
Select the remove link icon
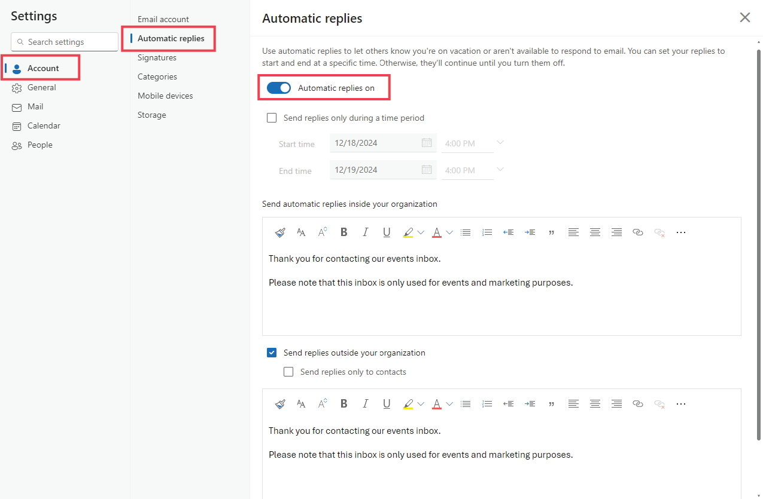click(659, 232)
